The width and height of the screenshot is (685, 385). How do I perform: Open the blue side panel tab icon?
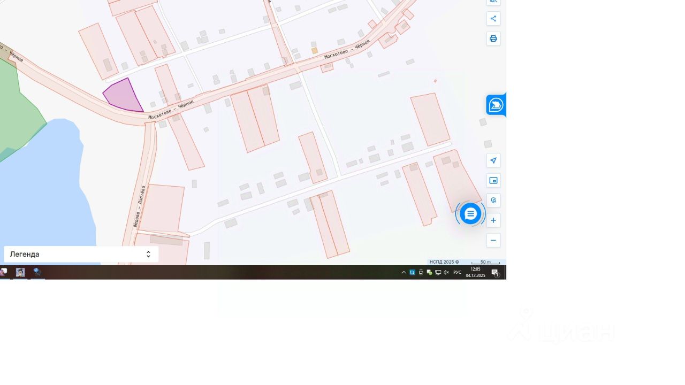point(496,105)
